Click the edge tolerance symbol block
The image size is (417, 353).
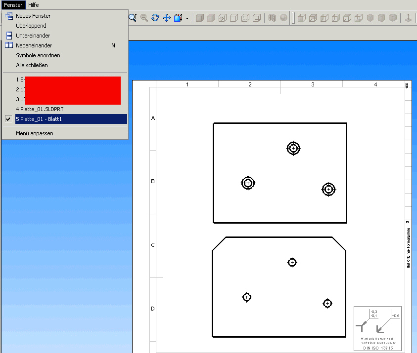(x=377, y=329)
